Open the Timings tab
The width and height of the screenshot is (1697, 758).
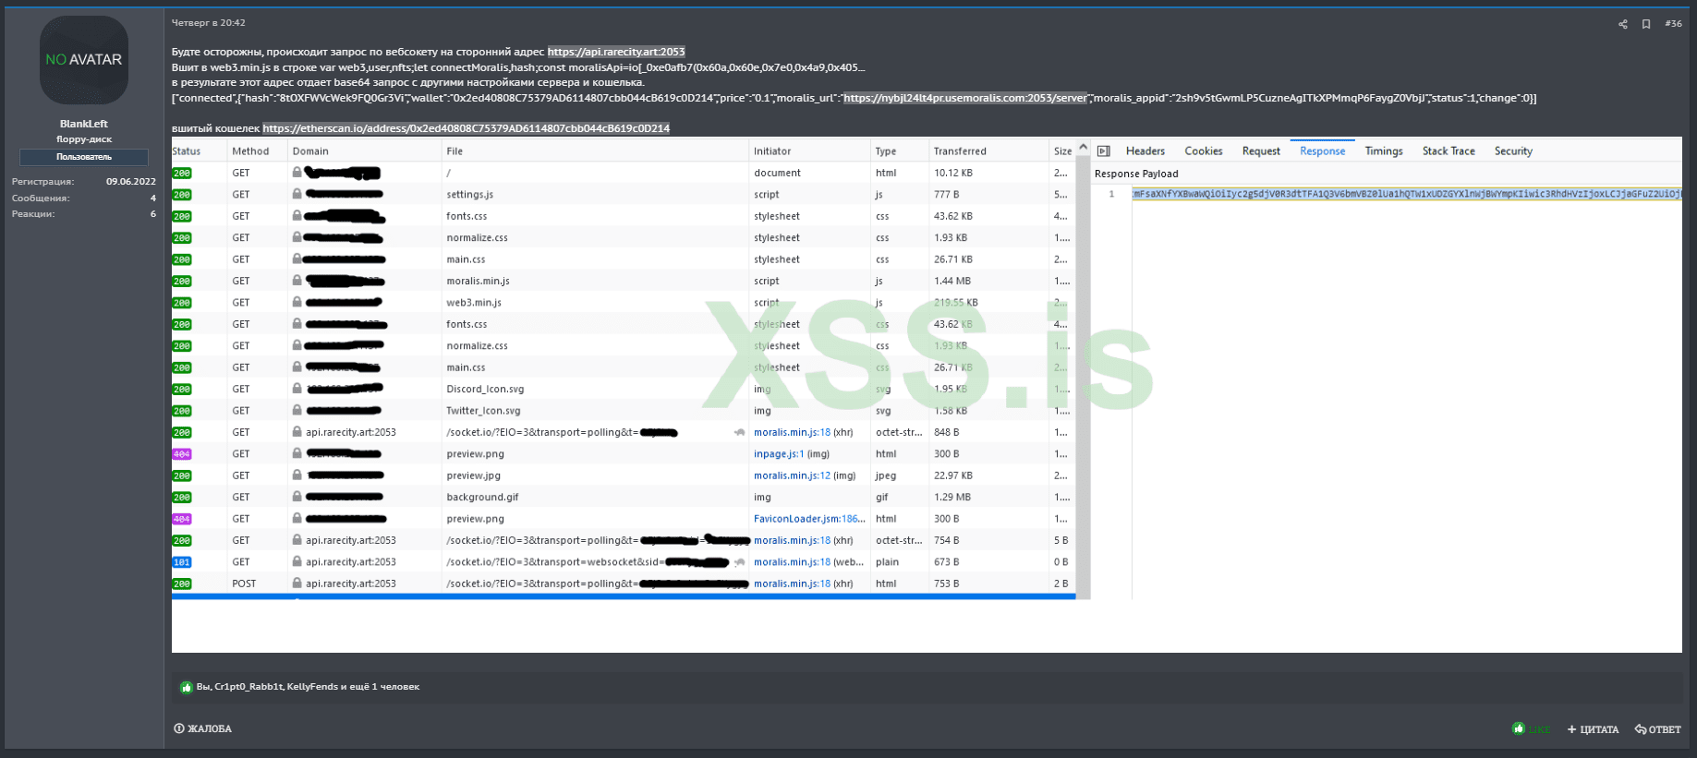[x=1384, y=151]
